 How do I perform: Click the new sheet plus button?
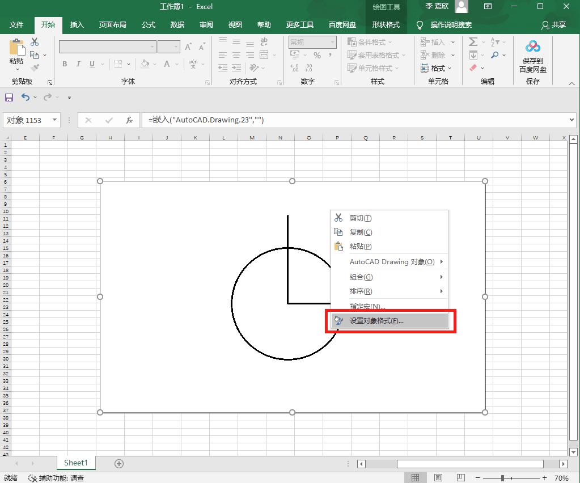118,463
